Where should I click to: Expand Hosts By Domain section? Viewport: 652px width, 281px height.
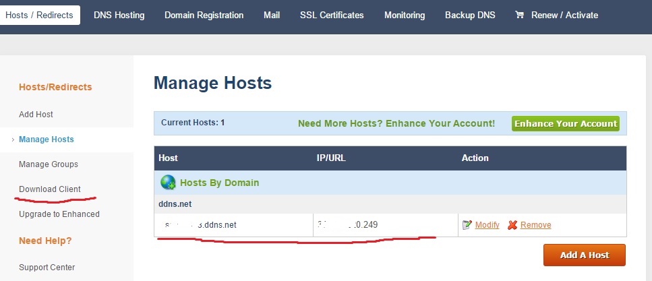pos(220,183)
